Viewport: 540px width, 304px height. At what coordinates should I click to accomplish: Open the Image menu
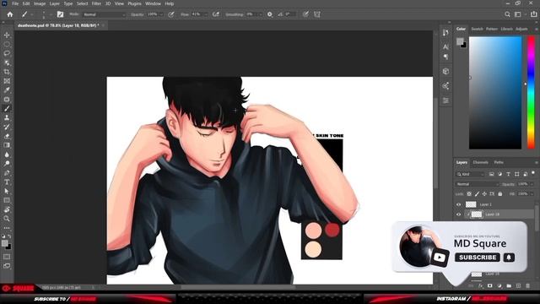click(40, 3)
